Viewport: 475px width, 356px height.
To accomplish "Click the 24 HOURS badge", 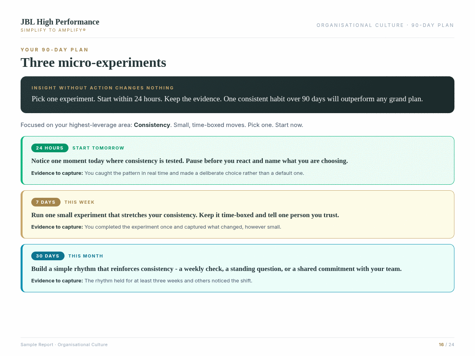I will click(50, 148).
